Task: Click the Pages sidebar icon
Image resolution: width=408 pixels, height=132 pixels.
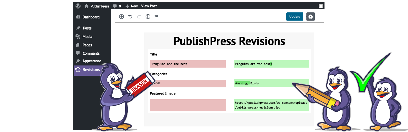Action: tap(78, 45)
